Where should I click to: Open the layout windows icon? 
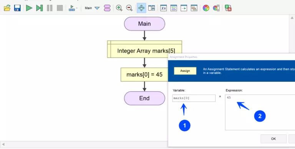pyautogui.click(x=151, y=8)
